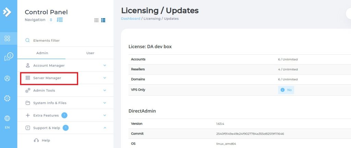351x148 pixels.
Task: Click the Account Manager person icon
Action: click(x=28, y=65)
